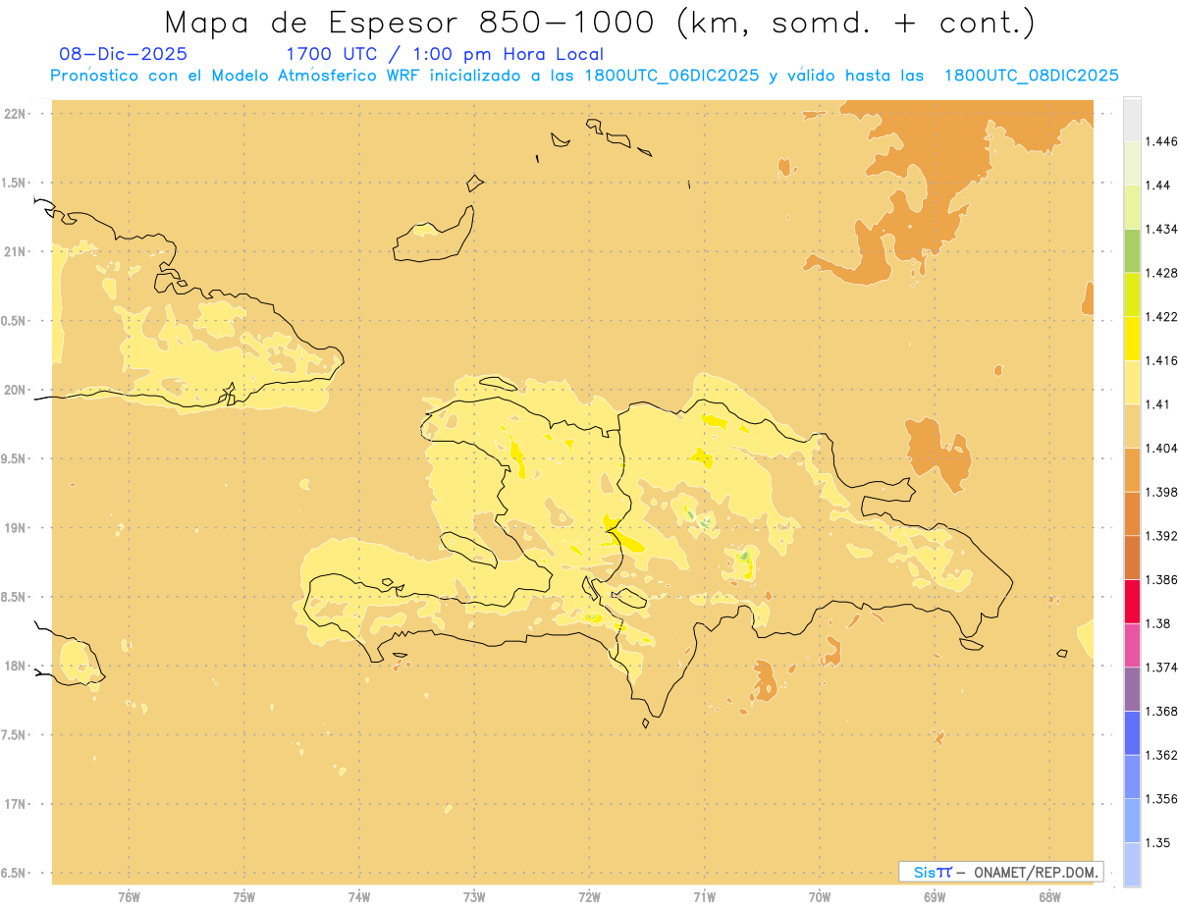This screenshot has height=910, width=1178.
Task: Click the purple swatch in the color legend
Action: tap(1132, 689)
